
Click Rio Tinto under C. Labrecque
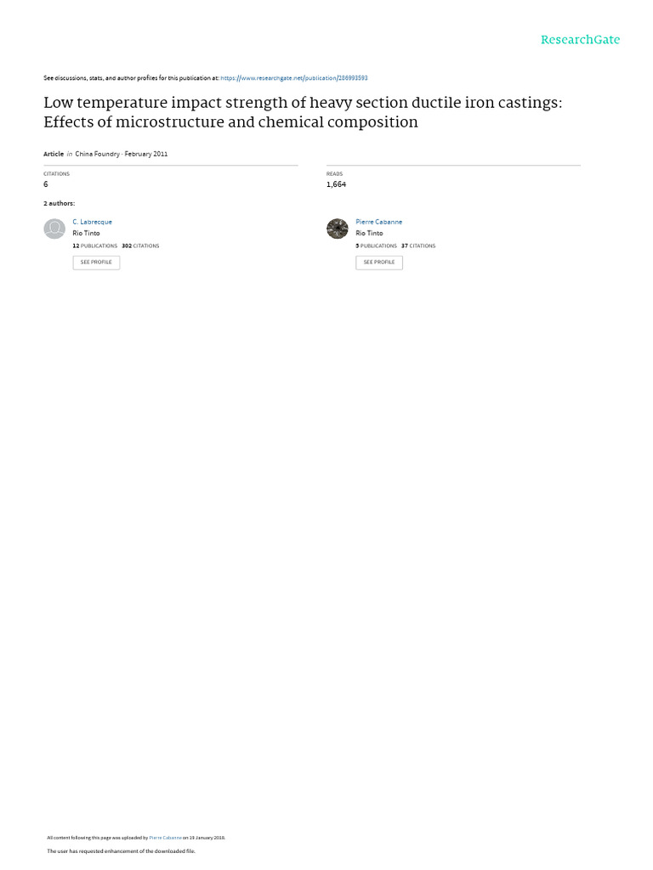[86, 233]
